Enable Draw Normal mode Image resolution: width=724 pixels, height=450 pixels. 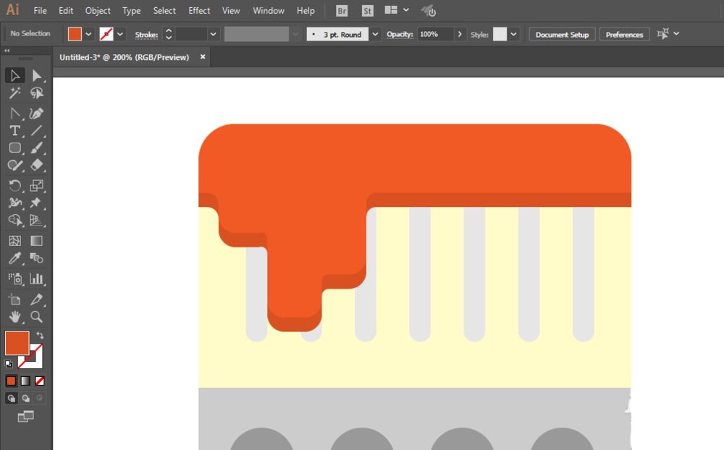pyautogui.click(x=12, y=399)
